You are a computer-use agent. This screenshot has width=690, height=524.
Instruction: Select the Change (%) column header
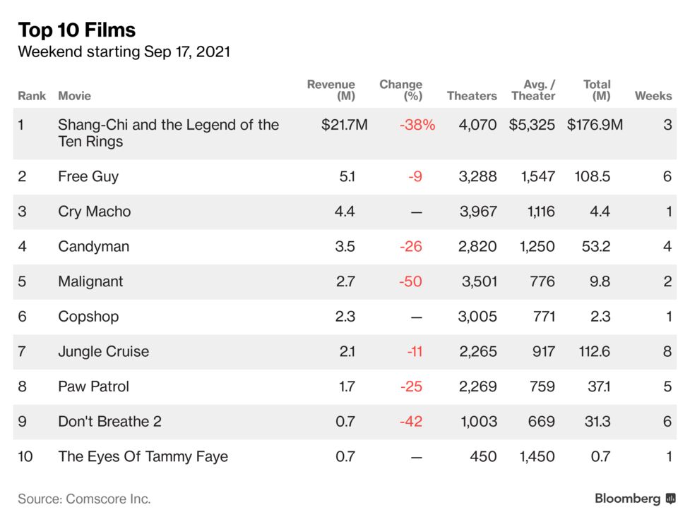coord(401,90)
